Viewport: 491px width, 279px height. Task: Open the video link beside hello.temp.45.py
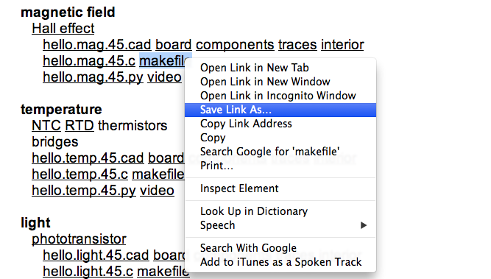coord(157,191)
